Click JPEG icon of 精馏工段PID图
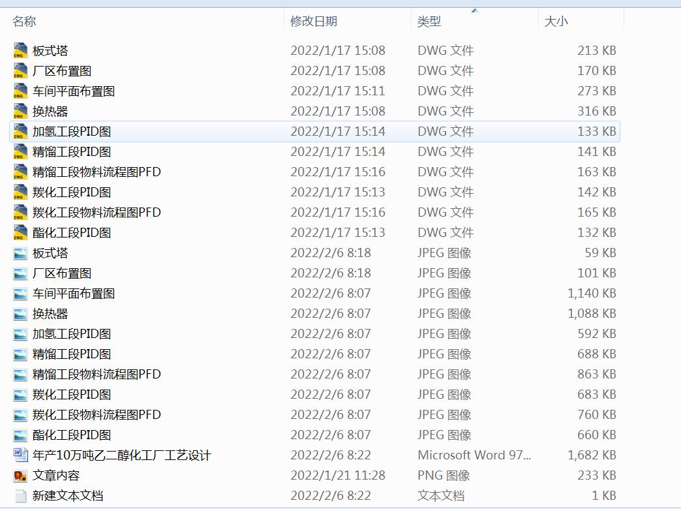Screen dimensions: 681x509 20,355
